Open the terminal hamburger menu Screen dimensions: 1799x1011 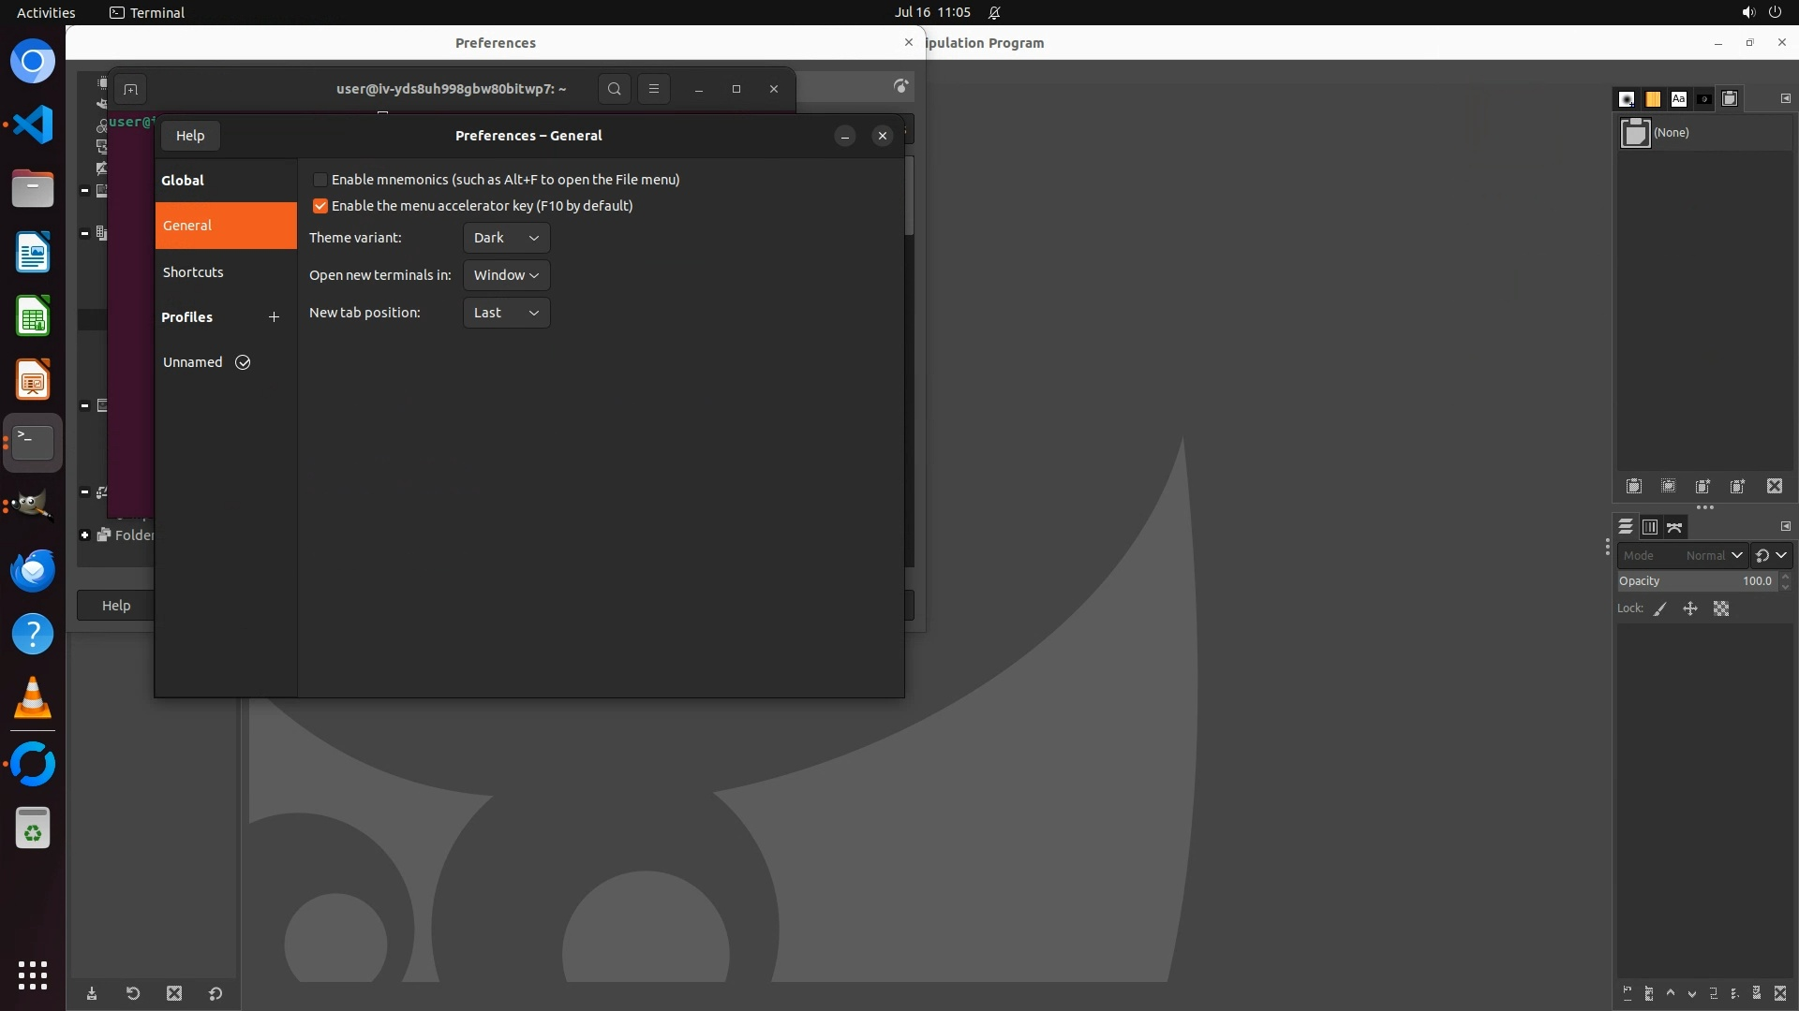(654, 89)
